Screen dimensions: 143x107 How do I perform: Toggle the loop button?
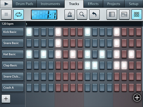click(19, 15)
